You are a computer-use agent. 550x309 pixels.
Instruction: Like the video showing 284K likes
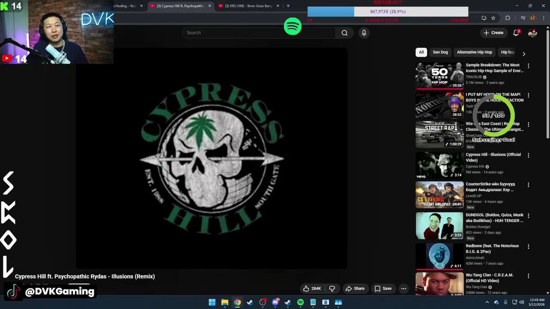coord(312,288)
